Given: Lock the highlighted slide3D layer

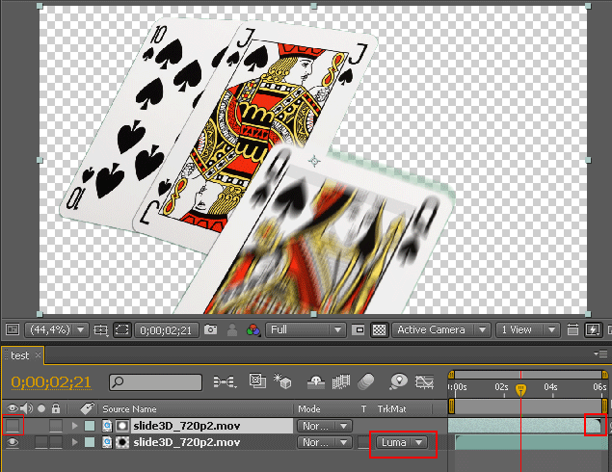Looking at the screenshot, I should click(x=56, y=426).
